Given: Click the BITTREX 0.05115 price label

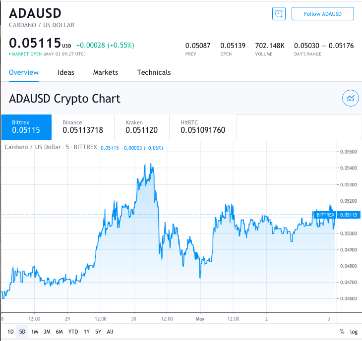Looking at the screenshot, I should coord(337,215).
